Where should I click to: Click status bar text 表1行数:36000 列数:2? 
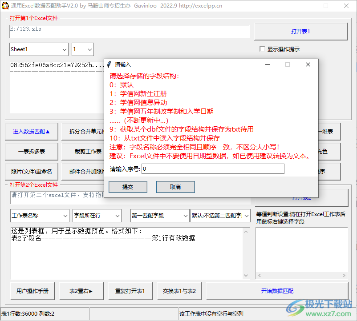pos(28,314)
